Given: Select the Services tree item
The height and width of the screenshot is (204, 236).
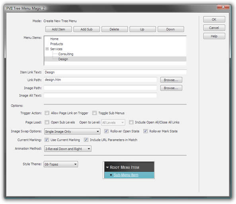Looking at the screenshot, I should coord(56,49).
